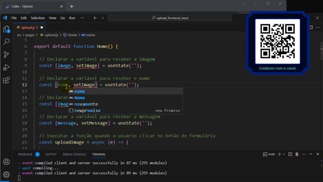This screenshot has height=182, width=323.
Task: Click the VS Code logo icon
Action: click(x=5, y=18)
